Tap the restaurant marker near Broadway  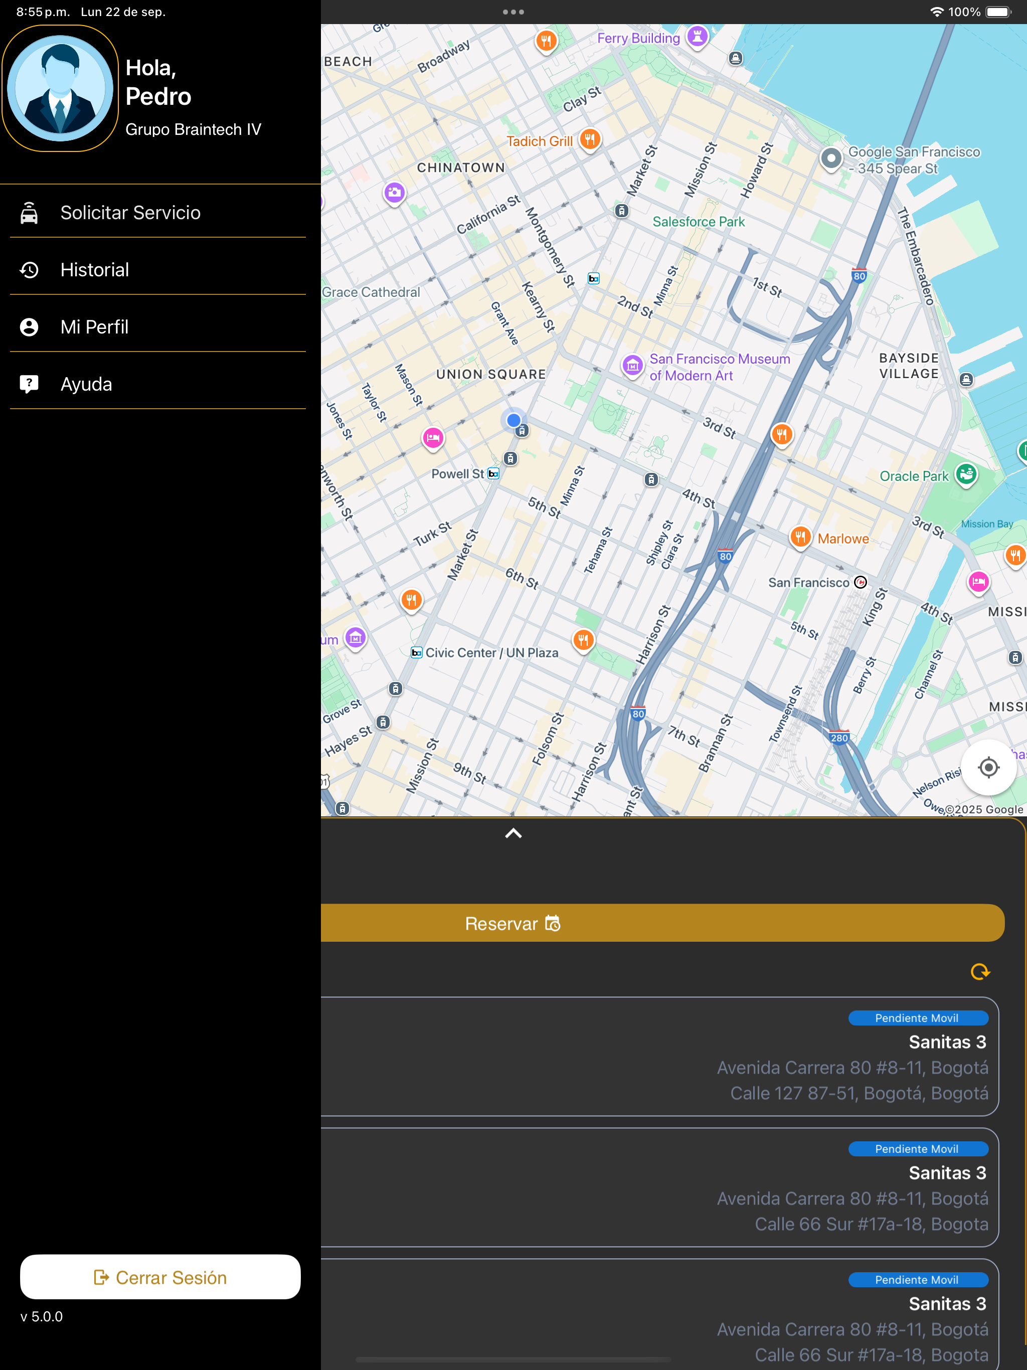(x=546, y=42)
